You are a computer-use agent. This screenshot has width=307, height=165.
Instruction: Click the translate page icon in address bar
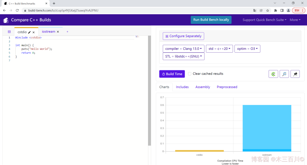tap(255, 10)
